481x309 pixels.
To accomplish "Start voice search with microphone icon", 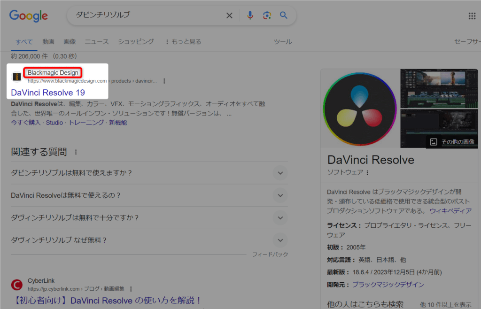I will [250, 15].
